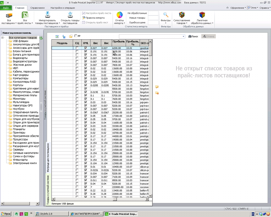Screen dimensions: 271x217
Task: Expand the Справка dropdown
Action: 270,8
